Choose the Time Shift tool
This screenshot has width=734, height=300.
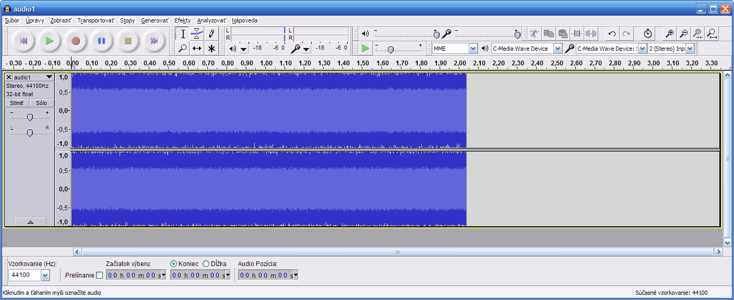197,49
